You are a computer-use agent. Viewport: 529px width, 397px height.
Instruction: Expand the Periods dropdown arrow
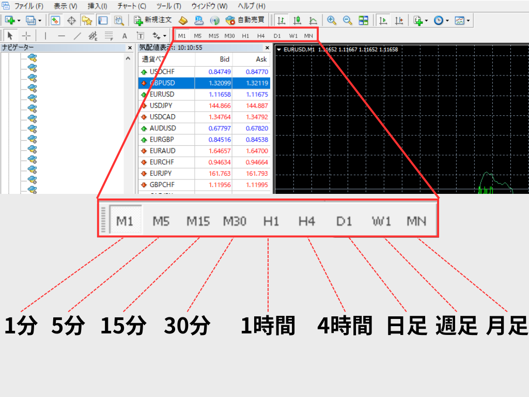click(x=447, y=21)
